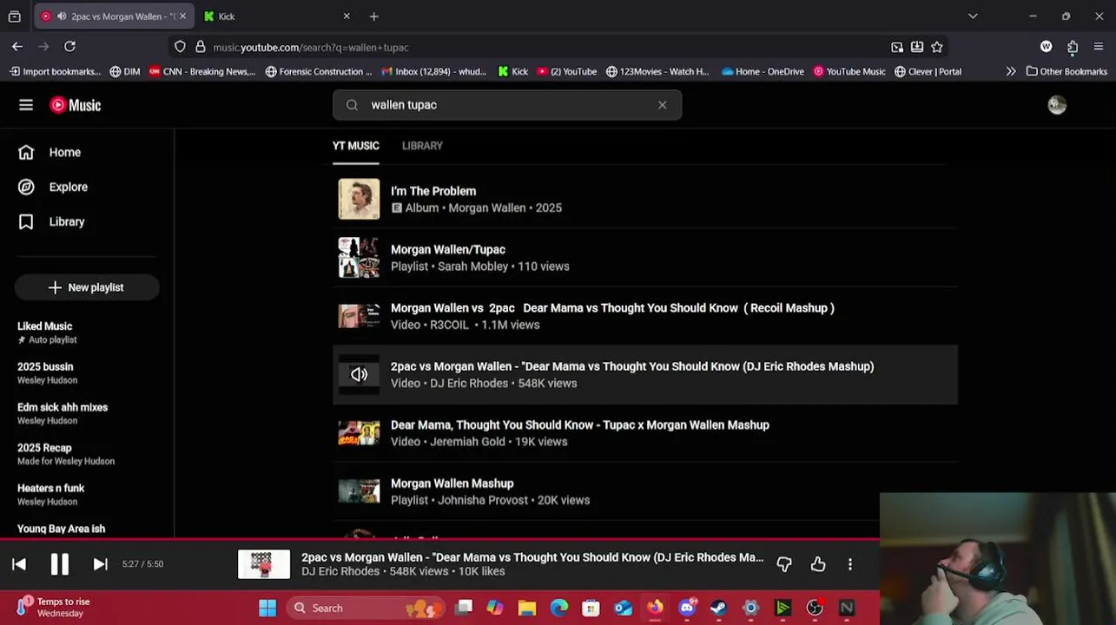Seek on the red playback progress bar
Viewport: 1116px width, 625px height.
point(439,539)
